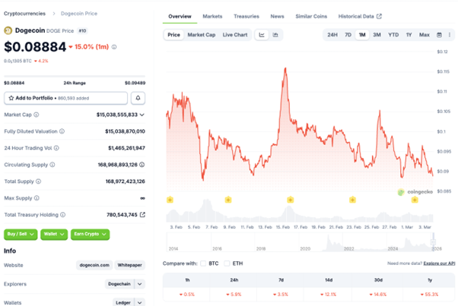This screenshot has width=458, height=306.
Task: Open the Similar Coins tab
Action: [x=310, y=16]
